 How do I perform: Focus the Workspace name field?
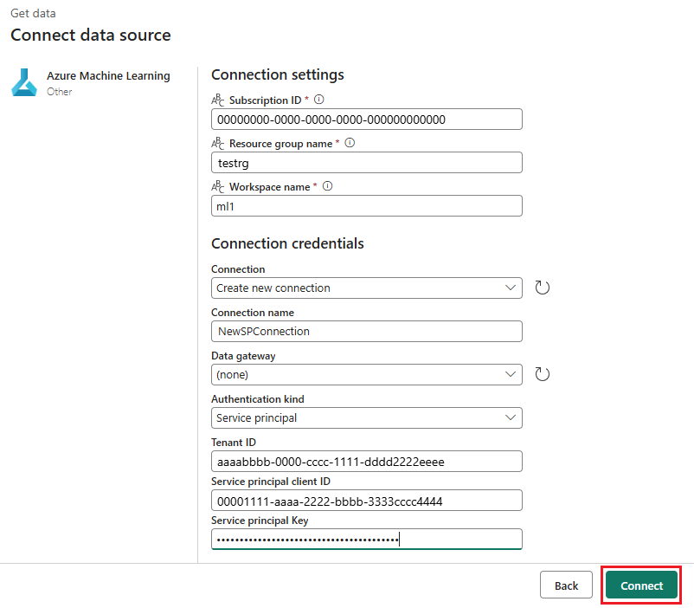coord(367,206)
